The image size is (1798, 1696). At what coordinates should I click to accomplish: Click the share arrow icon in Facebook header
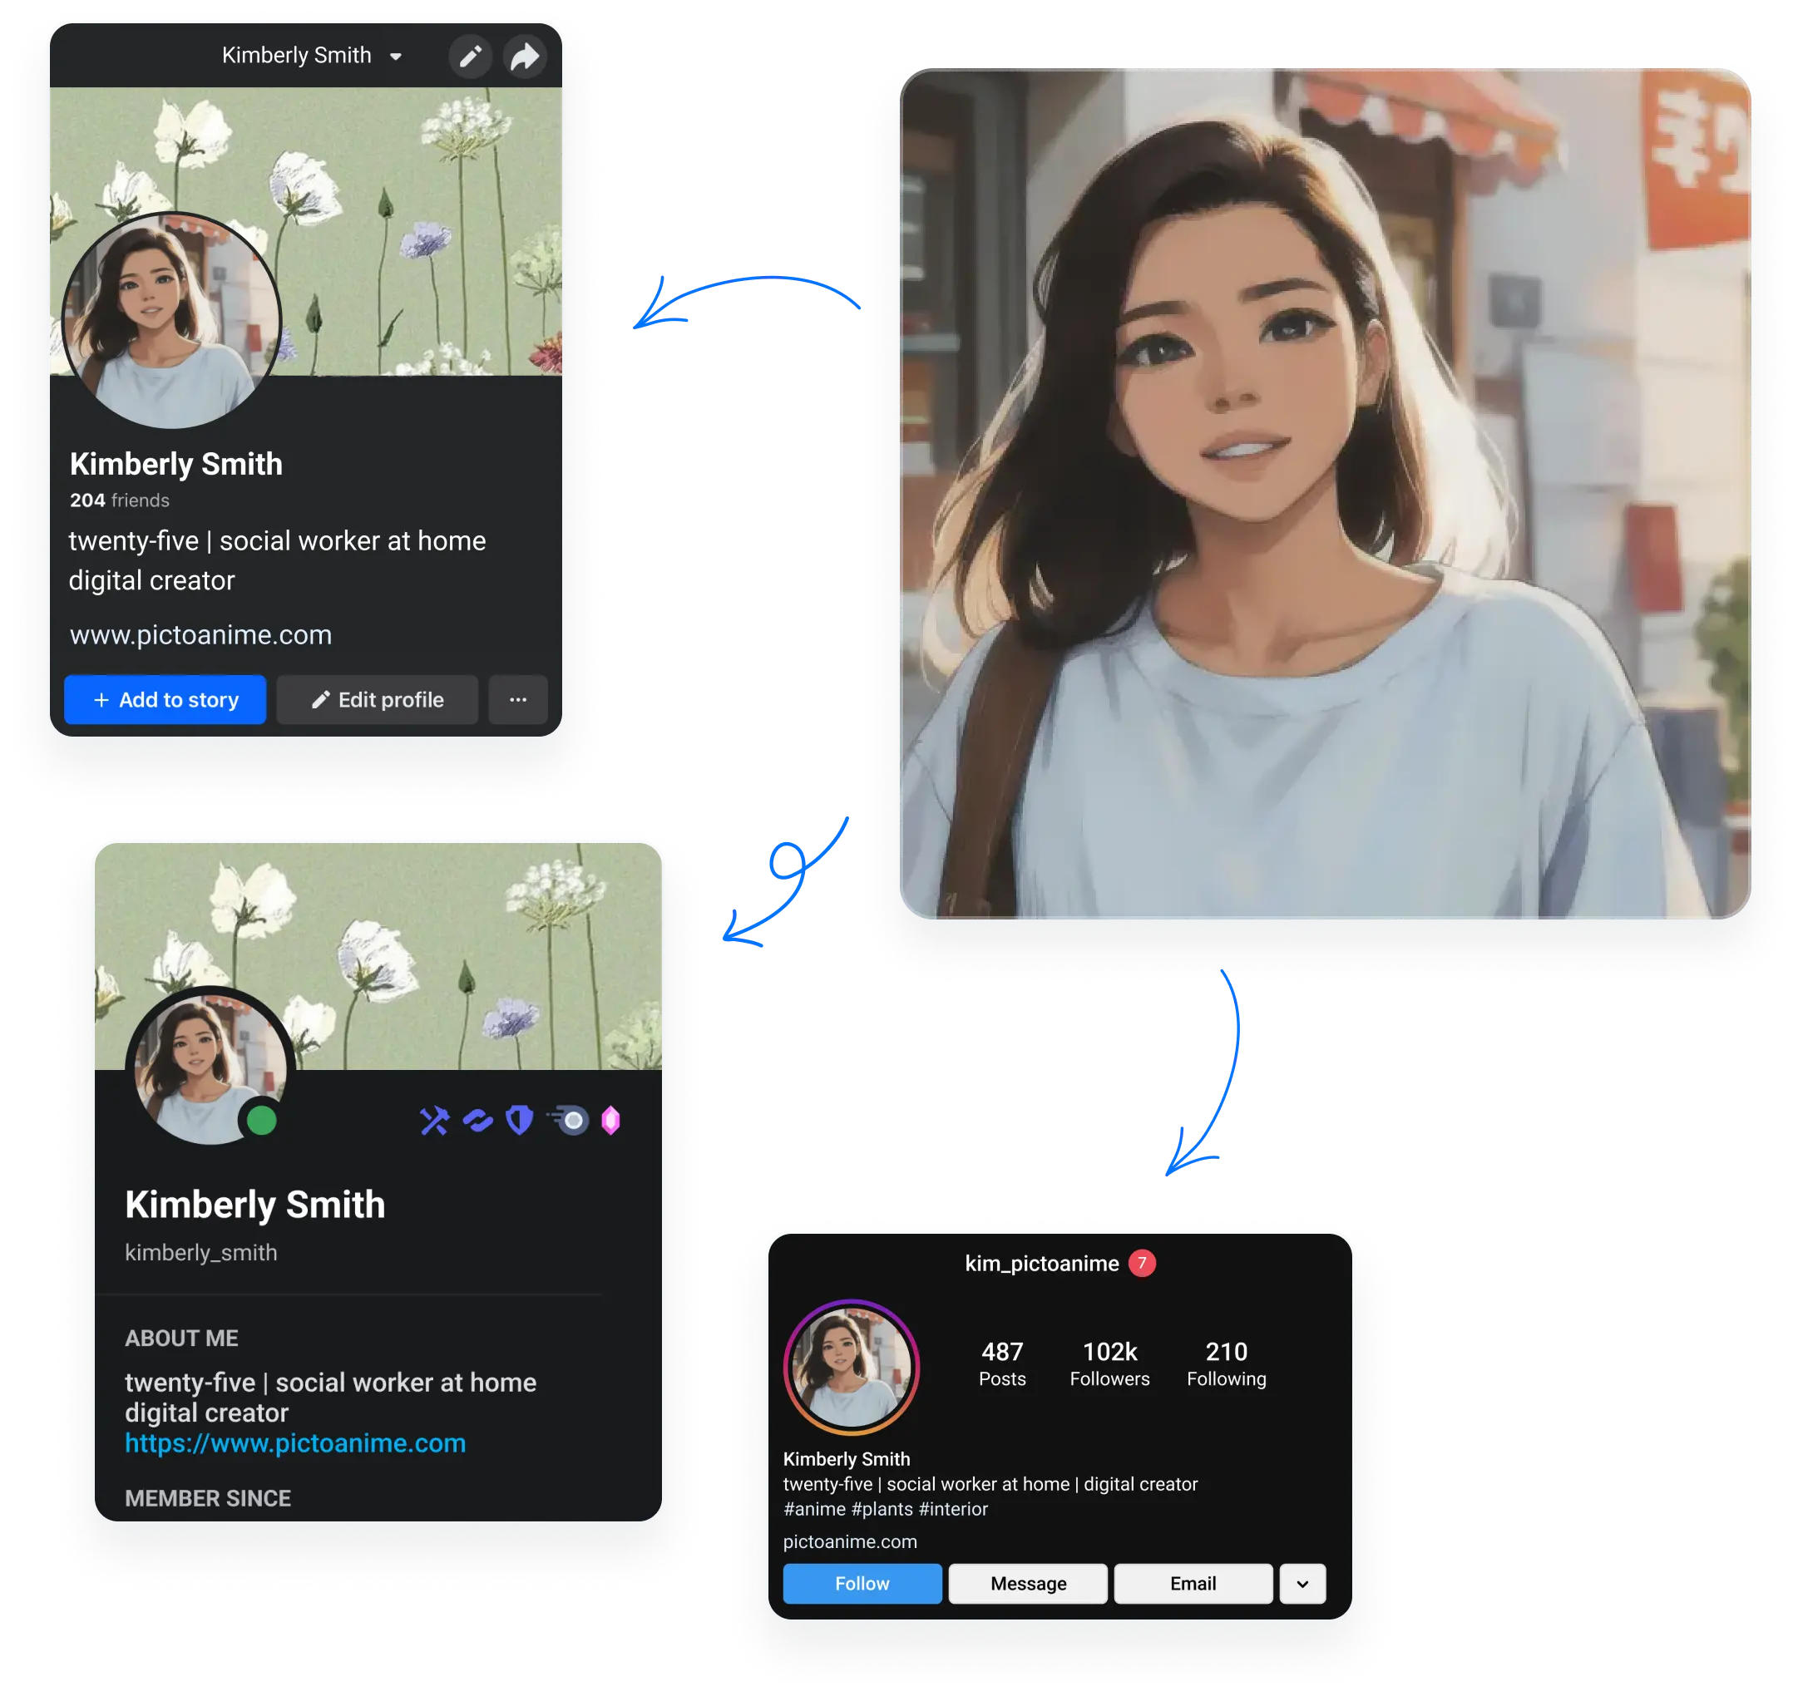point(525,56)
